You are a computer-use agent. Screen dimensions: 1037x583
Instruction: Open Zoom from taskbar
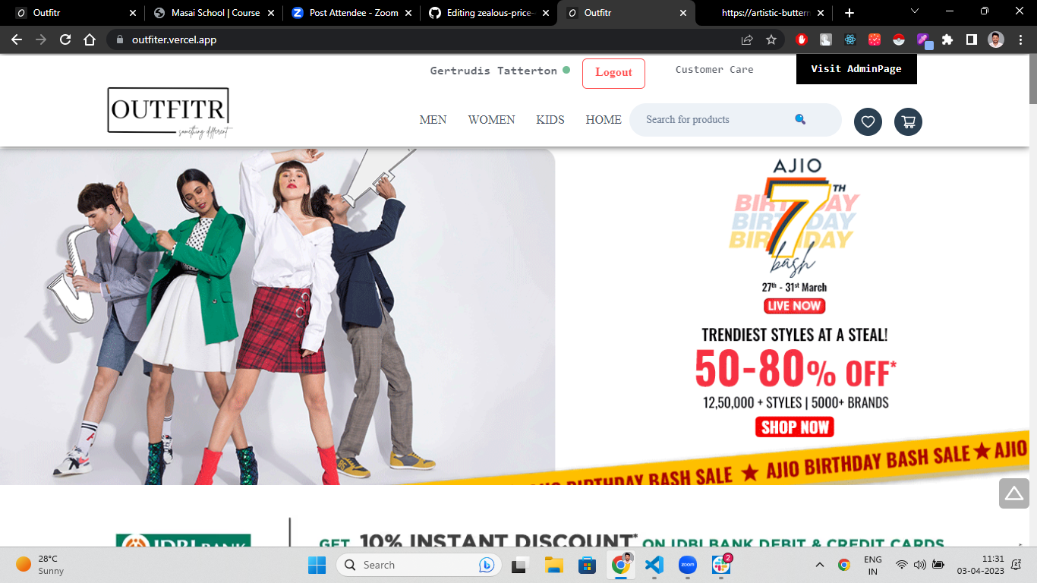pyautogui.click(x=687, y=565)
